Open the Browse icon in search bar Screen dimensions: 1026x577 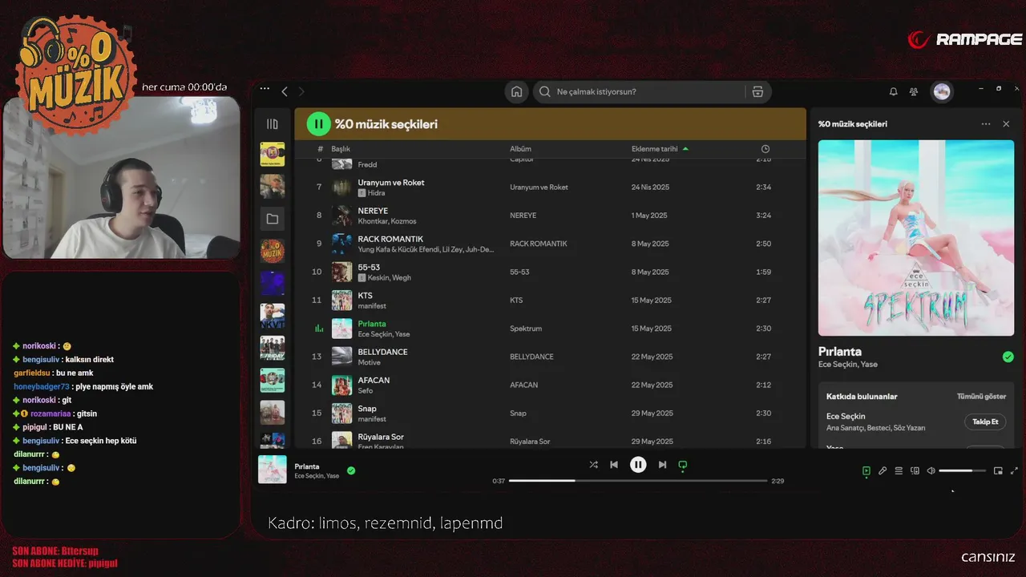[x=757, y=91]
